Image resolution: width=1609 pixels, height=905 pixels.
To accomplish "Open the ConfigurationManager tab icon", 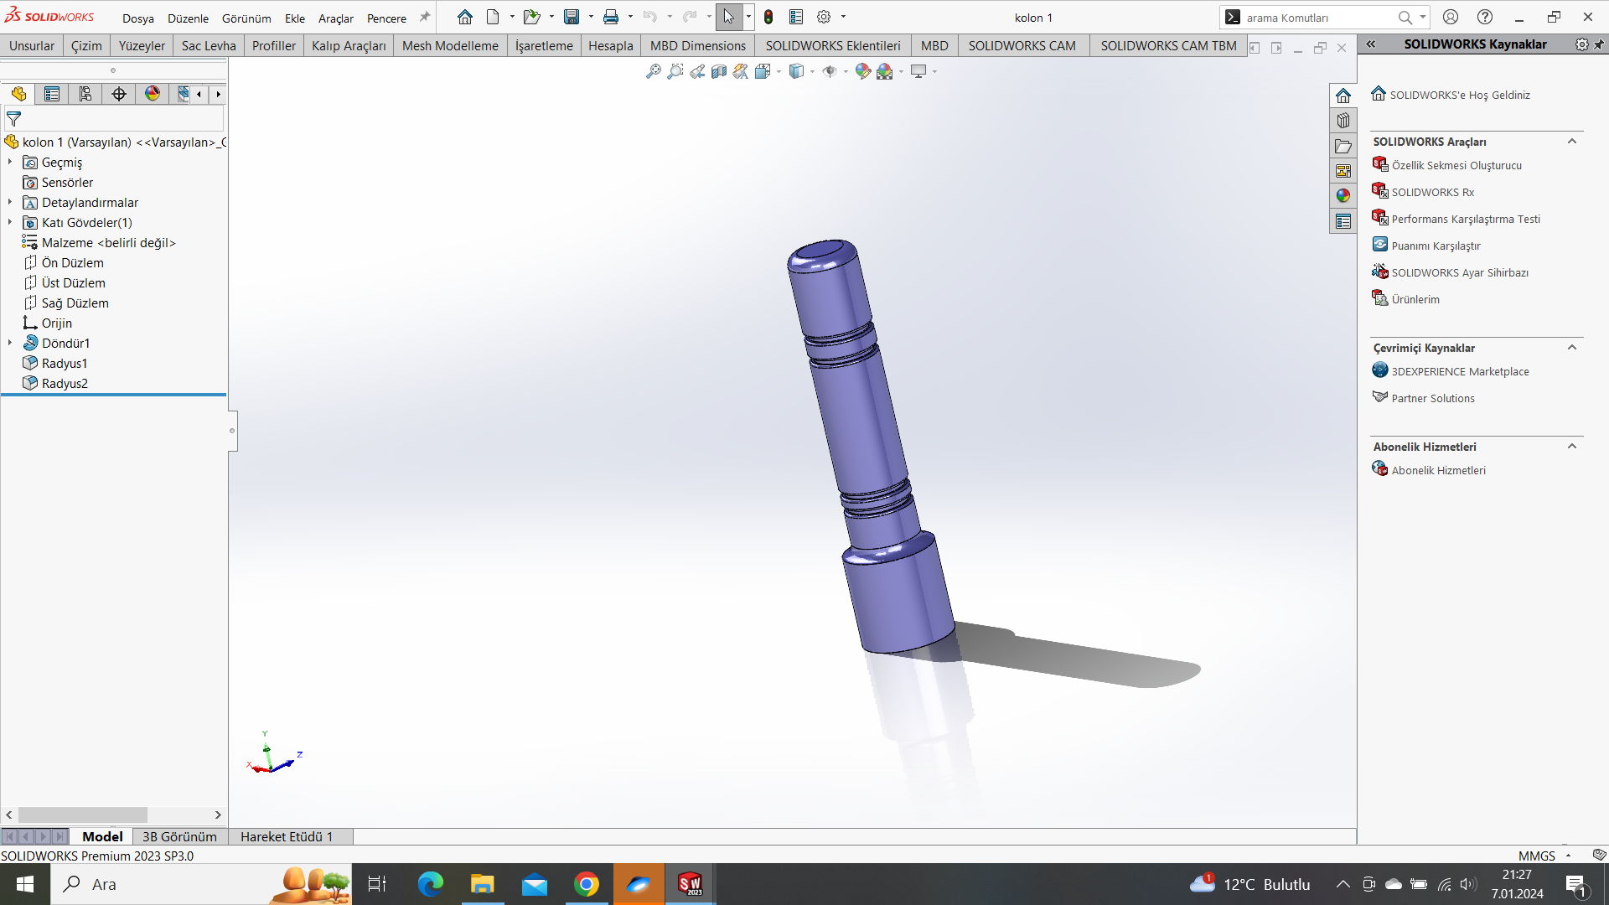I will tap(85, 94).
